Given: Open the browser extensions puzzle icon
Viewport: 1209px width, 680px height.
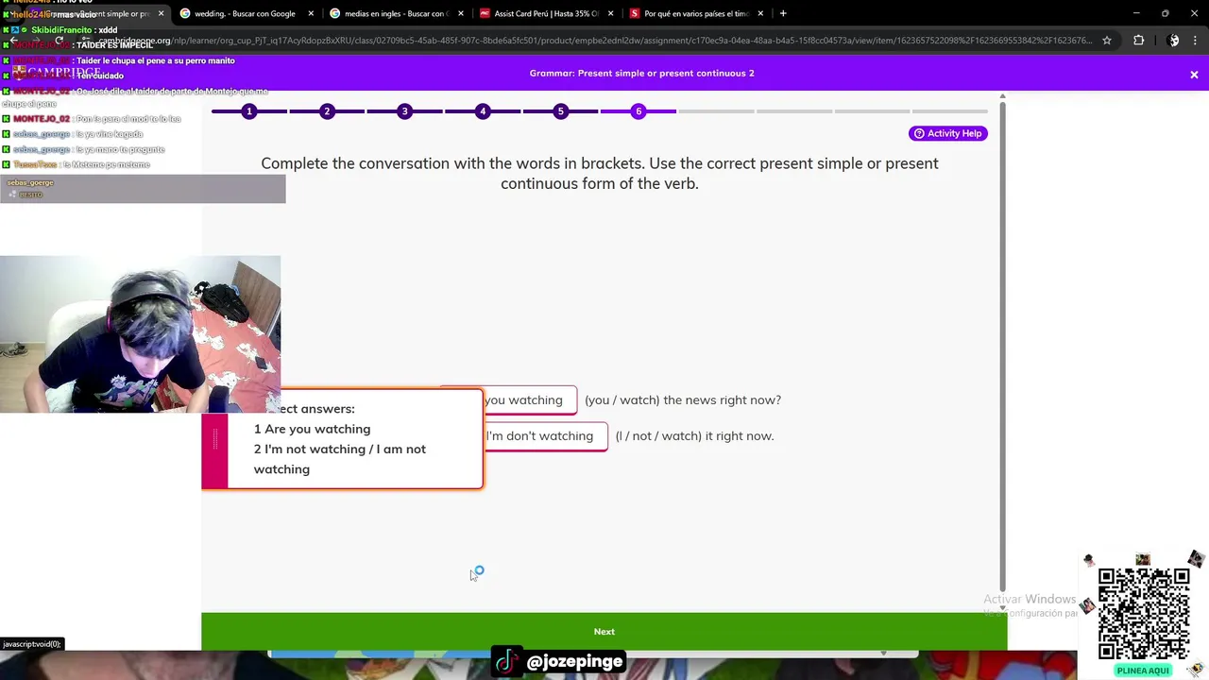Looking at the screenshot, I should pos(1138,41).
